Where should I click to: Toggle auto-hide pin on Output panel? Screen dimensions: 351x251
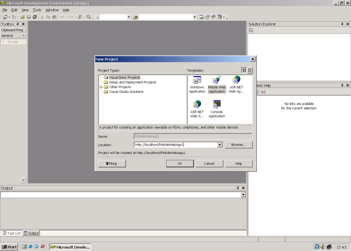[x=238, y=188]
